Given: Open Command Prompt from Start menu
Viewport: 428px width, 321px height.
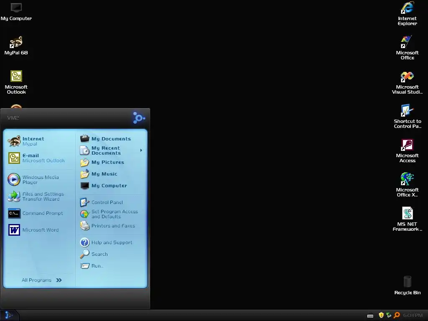Looking at the screenshot, I should 39,213.
